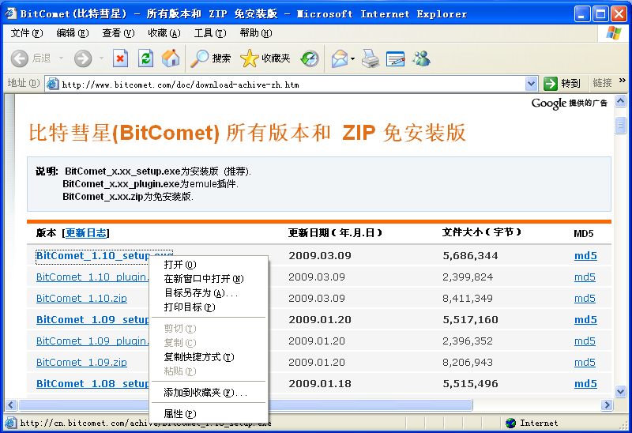Choose 打开(O) in the context menu
The image size is (632, 433).
(x=208, y=265)
